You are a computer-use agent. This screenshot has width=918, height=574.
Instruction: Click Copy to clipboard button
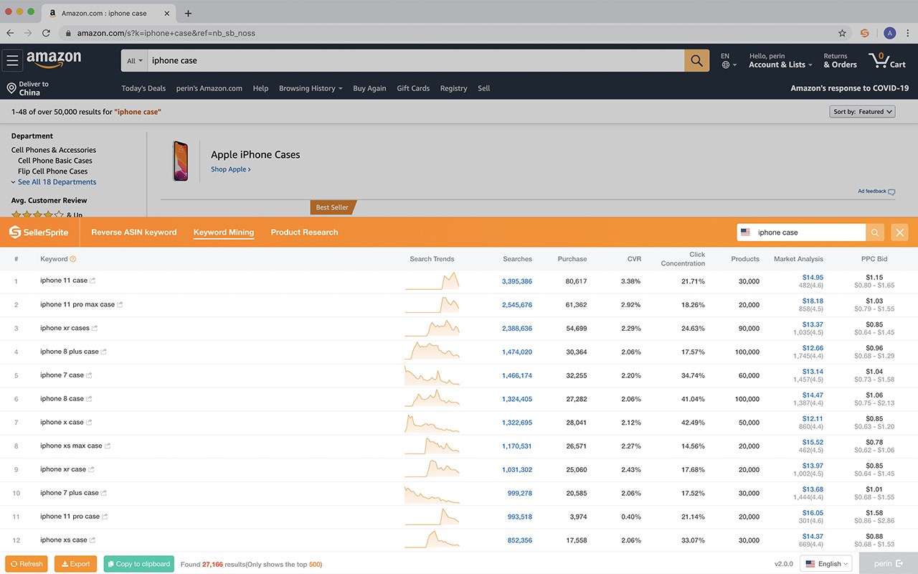138,564
